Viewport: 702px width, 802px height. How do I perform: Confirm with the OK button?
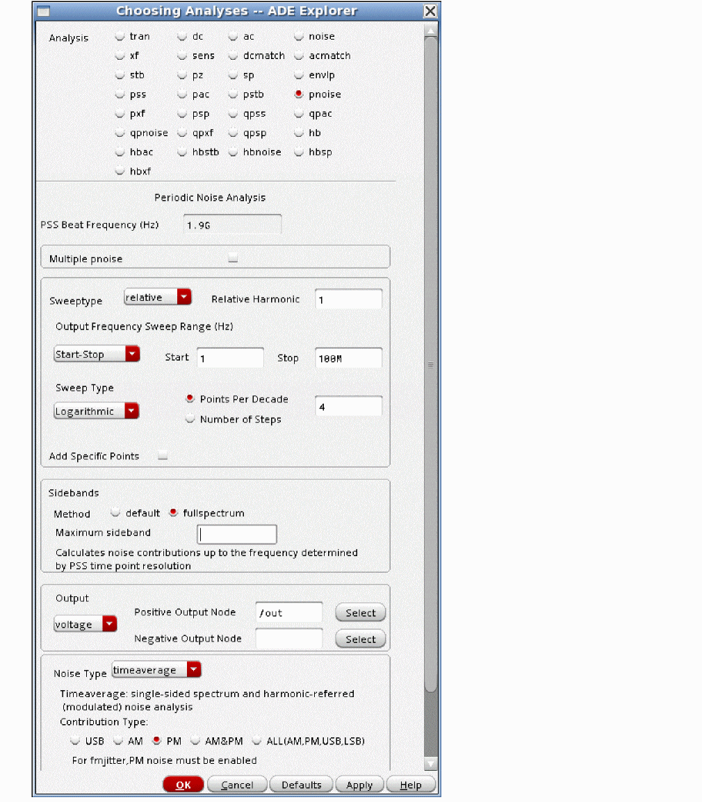pos(183,785)
